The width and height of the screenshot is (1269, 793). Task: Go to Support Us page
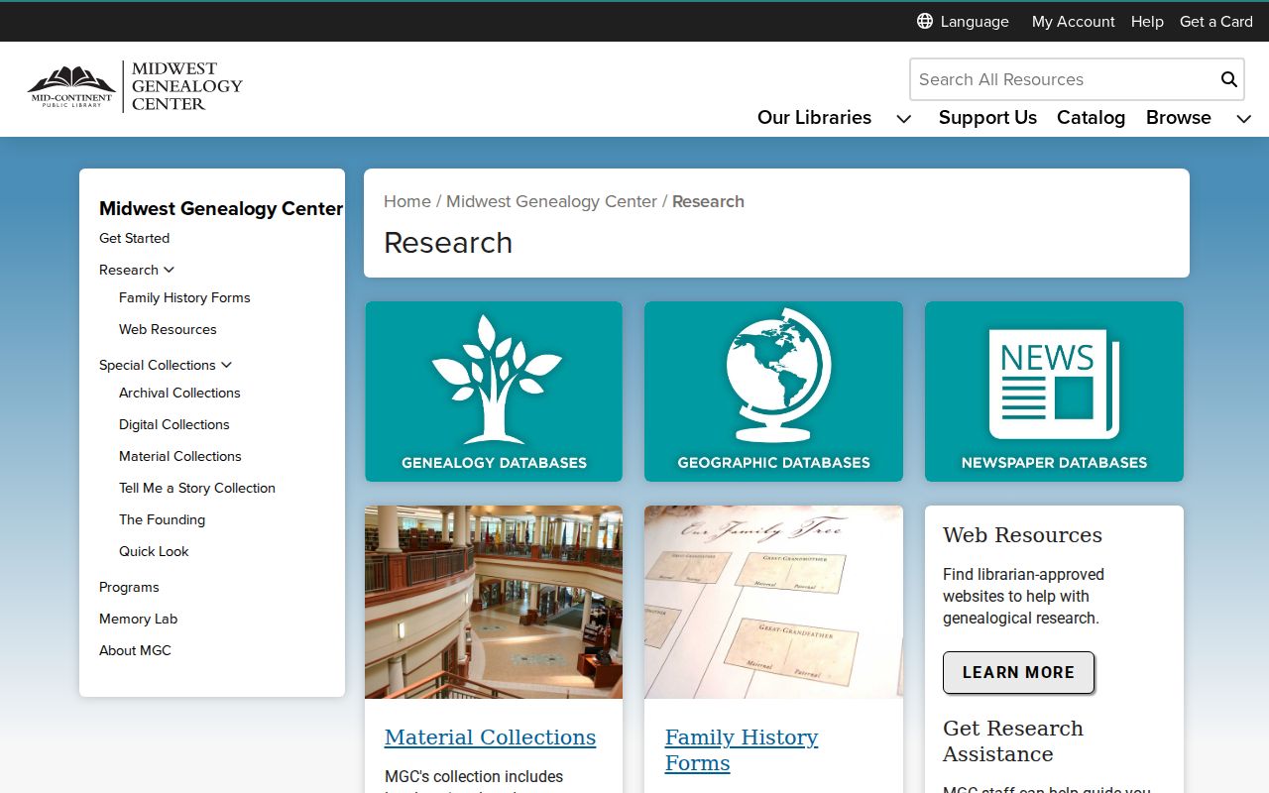pyautogui.click(x=987, y=117)
